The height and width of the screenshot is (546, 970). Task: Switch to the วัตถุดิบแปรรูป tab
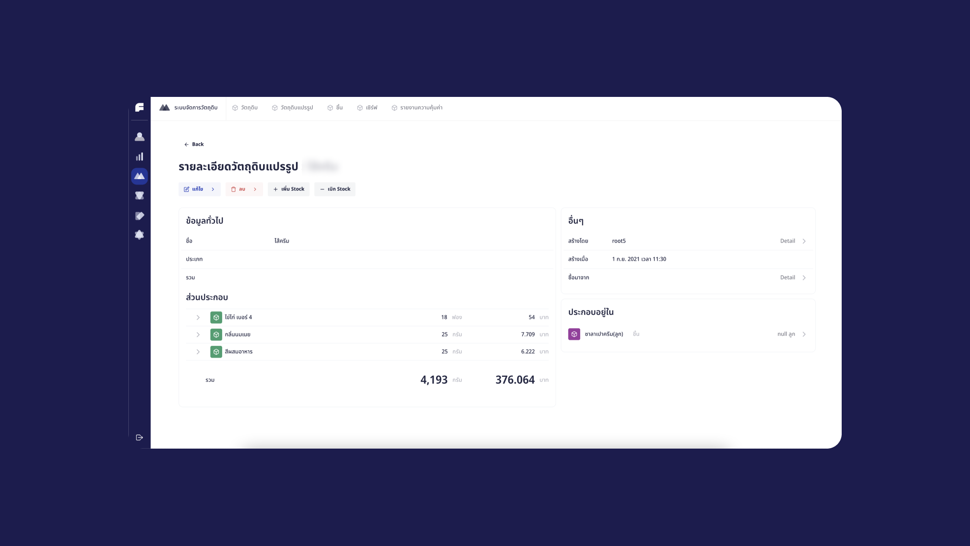click(x=293, y=108)
